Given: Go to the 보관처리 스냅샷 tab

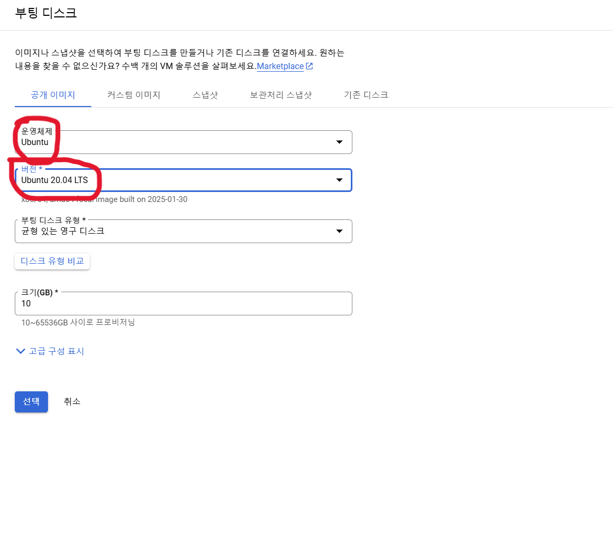Looking at the screenshot, I should tap(281, 95).
